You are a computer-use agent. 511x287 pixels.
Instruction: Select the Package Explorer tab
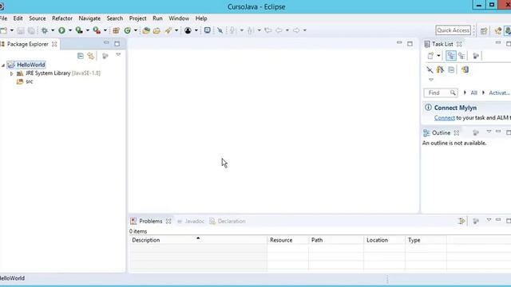click(x=28, y=44)
